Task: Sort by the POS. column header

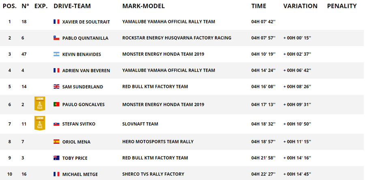Action: 10,6
